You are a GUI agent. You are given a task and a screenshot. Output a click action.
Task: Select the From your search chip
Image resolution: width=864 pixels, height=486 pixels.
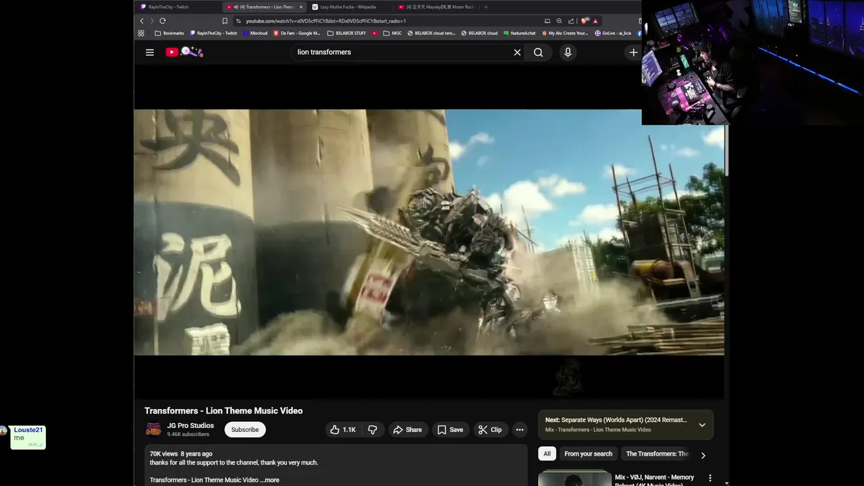click(589, 454)
